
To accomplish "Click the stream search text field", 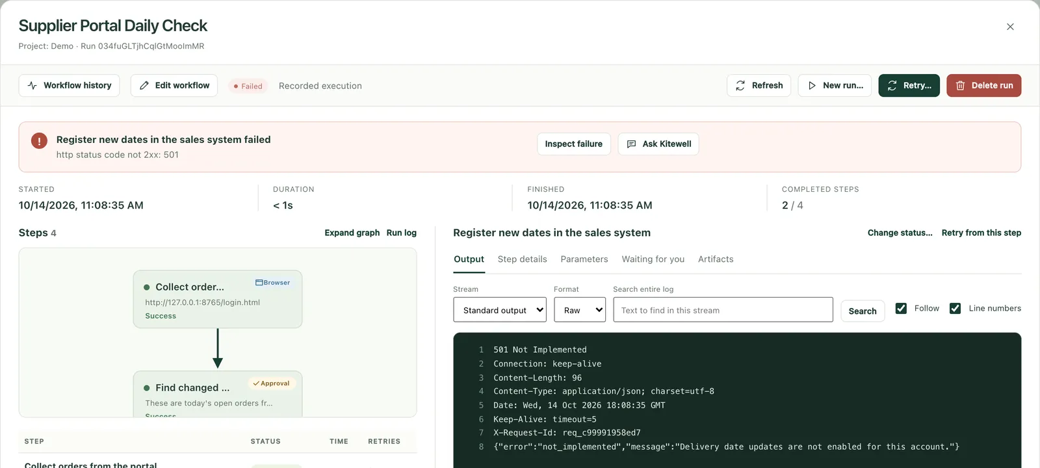I will coord(723,310).
